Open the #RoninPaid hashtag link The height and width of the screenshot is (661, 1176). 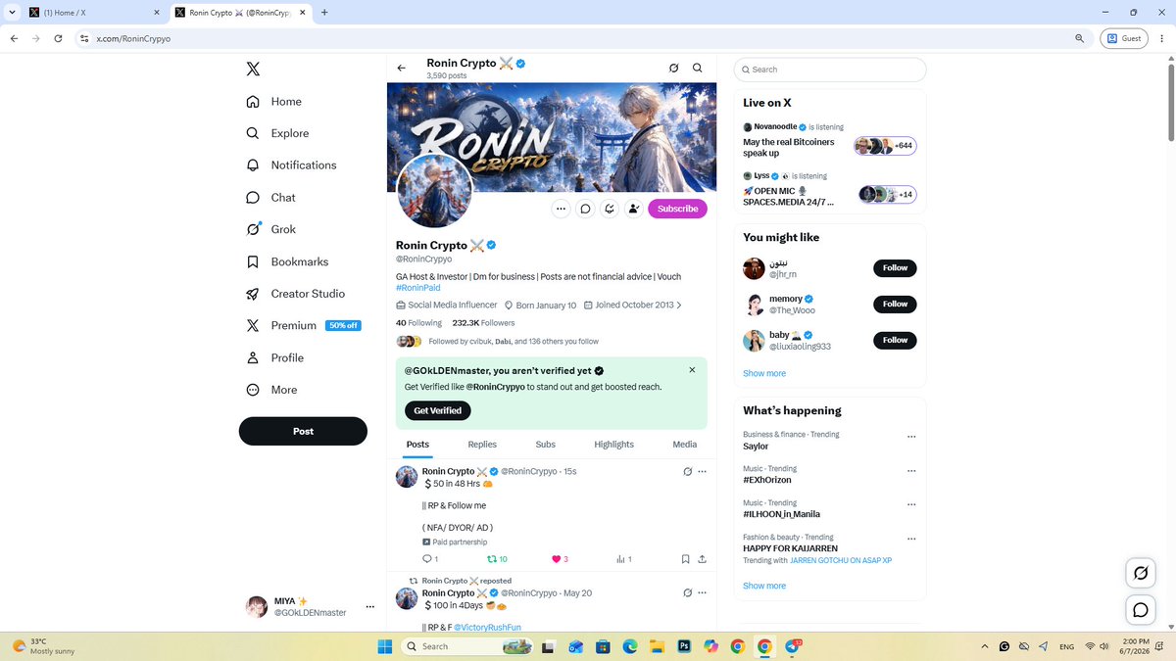click(x=418, y=288)
